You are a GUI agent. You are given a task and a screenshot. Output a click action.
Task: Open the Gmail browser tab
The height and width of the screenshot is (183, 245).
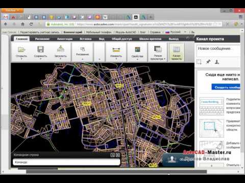[x=6, y=17]
